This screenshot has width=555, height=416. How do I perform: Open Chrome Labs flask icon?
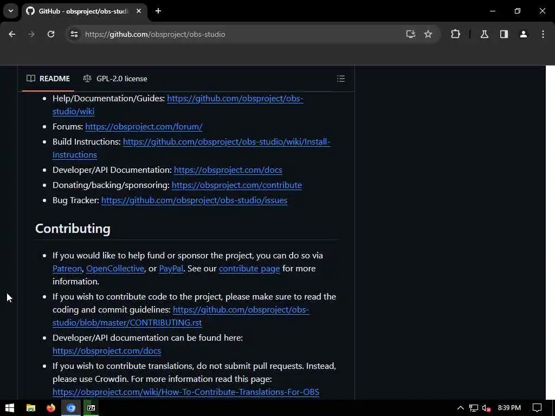tap(485, 34)
